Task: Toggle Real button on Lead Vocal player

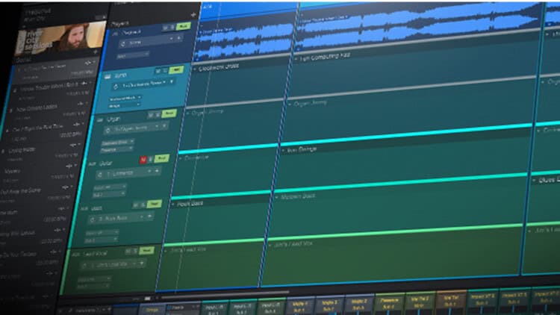Action: point(146,251)
